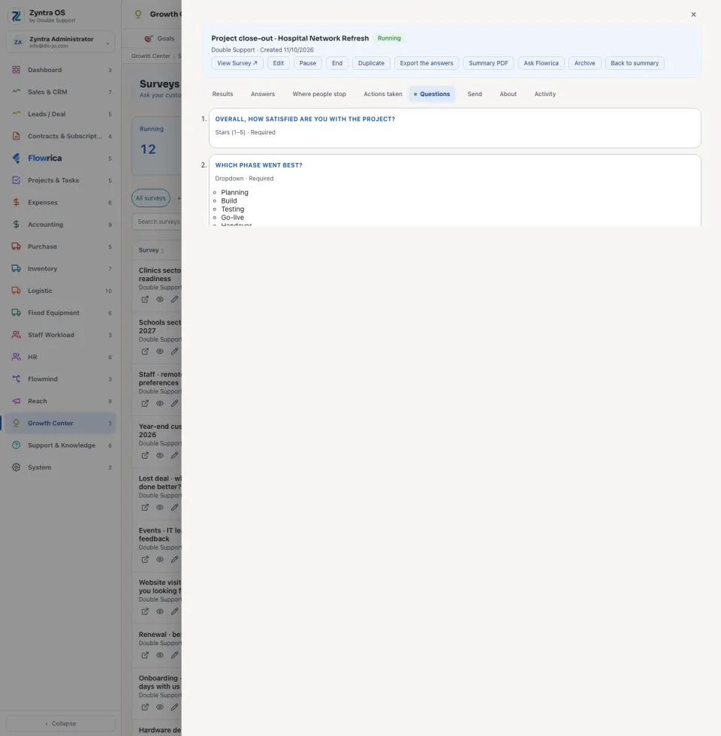Viewport: 721px width, 736px height.
Task: Preview Staff remote preferences survey eye icon
Action: (159, 404)
